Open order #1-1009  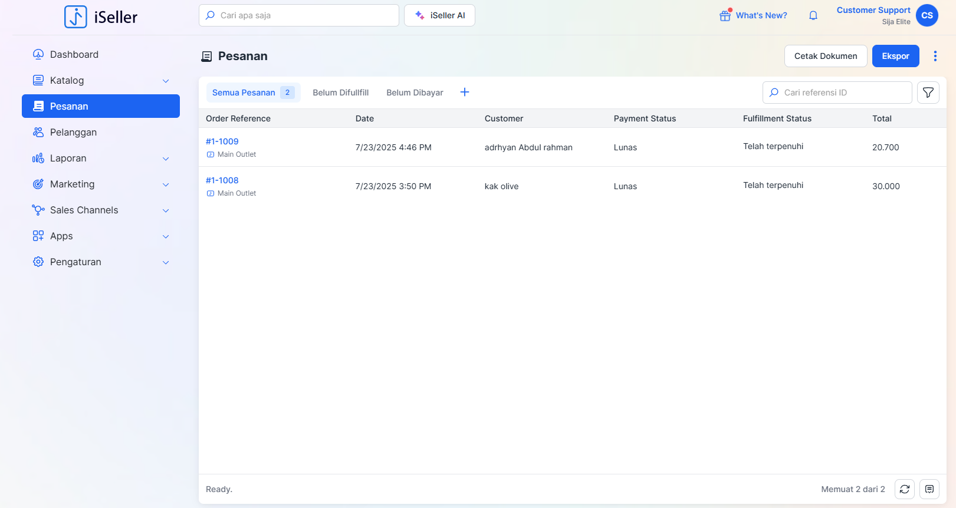(222, 141)
